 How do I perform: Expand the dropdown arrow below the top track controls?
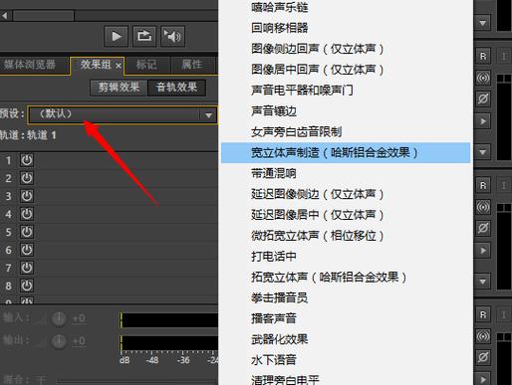click(x=483, y=152)
